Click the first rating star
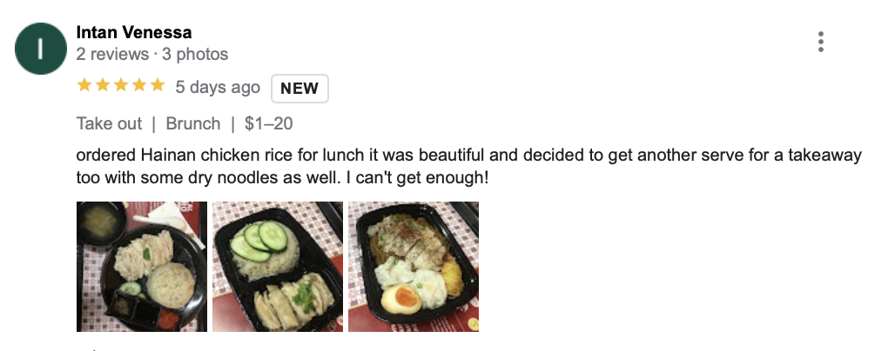This screenshot has height=351, width=895. (84, 85)
